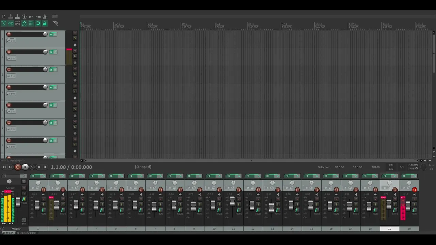The width and height of the screenshot is (436, 245).
Task: Open input dropdown on mixer channel 17
Action: 347,188
